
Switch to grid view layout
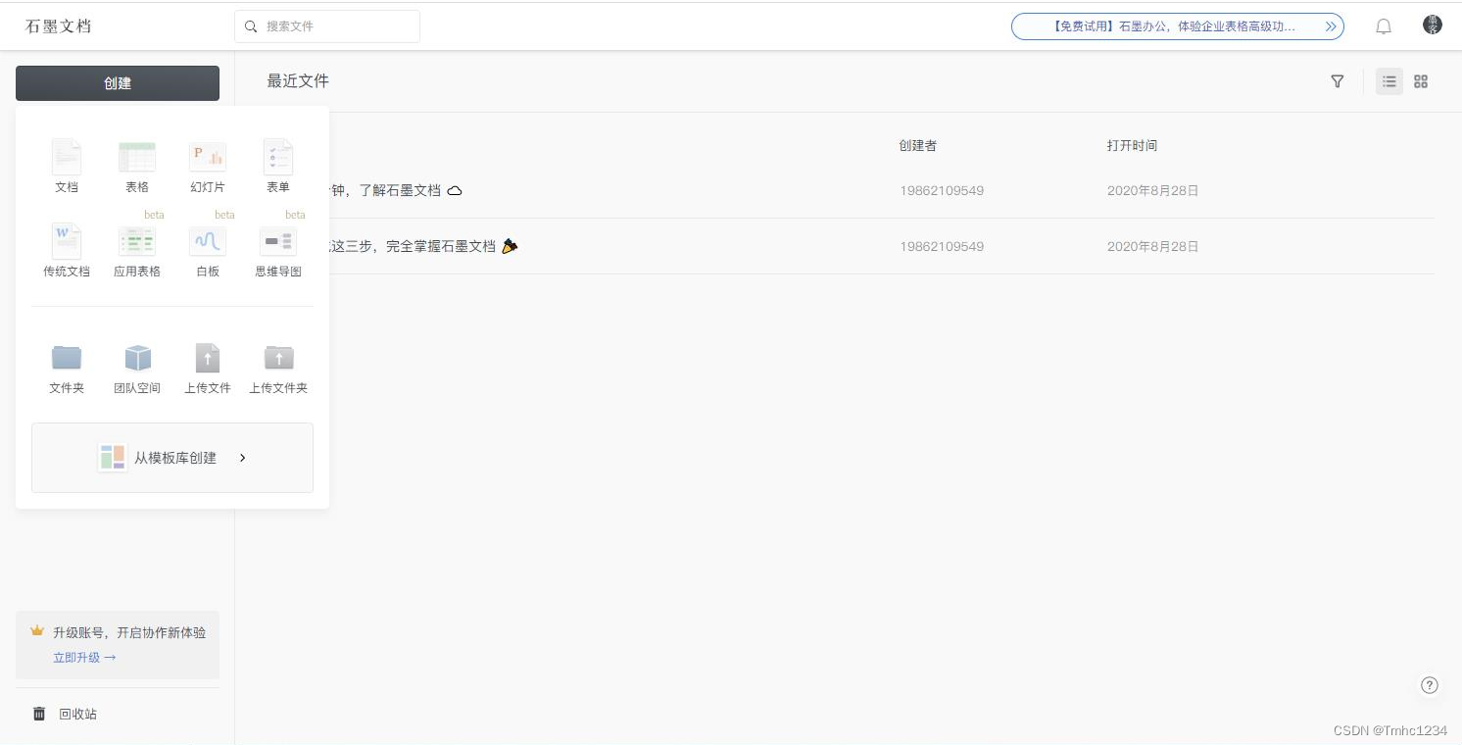tap(1421, 81)
